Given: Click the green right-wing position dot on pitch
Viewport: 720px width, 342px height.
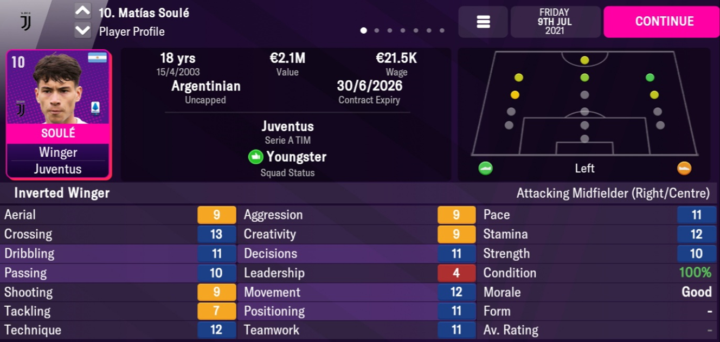Looking at the screenshot, I should point(650,78).
